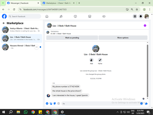Send a thumbs-up like
The width and height of the screenshot is (153, 115).
pos(146,104)
